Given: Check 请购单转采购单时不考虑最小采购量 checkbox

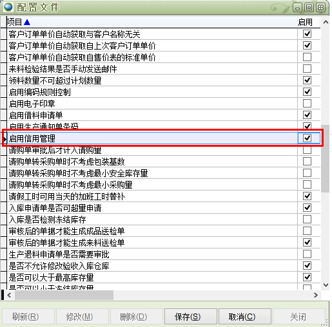Looking at the screenshot, I should click(307, 184).
